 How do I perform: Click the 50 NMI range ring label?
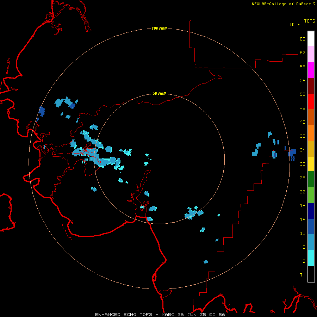click(x=159, y=93)
